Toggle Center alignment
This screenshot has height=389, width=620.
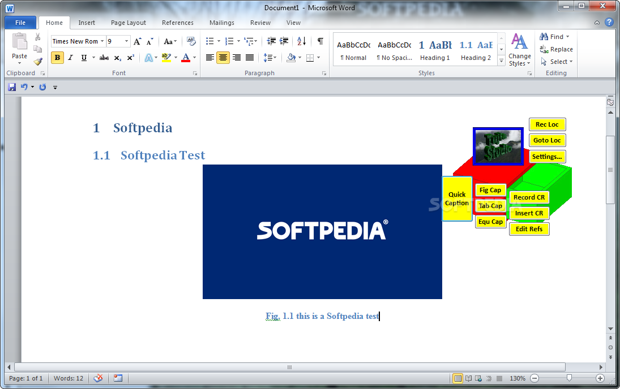pos(223,58)
